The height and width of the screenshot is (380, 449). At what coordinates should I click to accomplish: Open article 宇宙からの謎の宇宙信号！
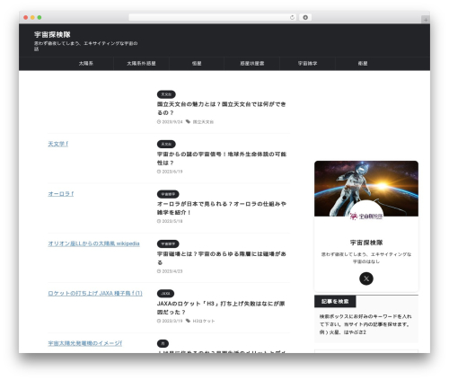coord(222,158)
